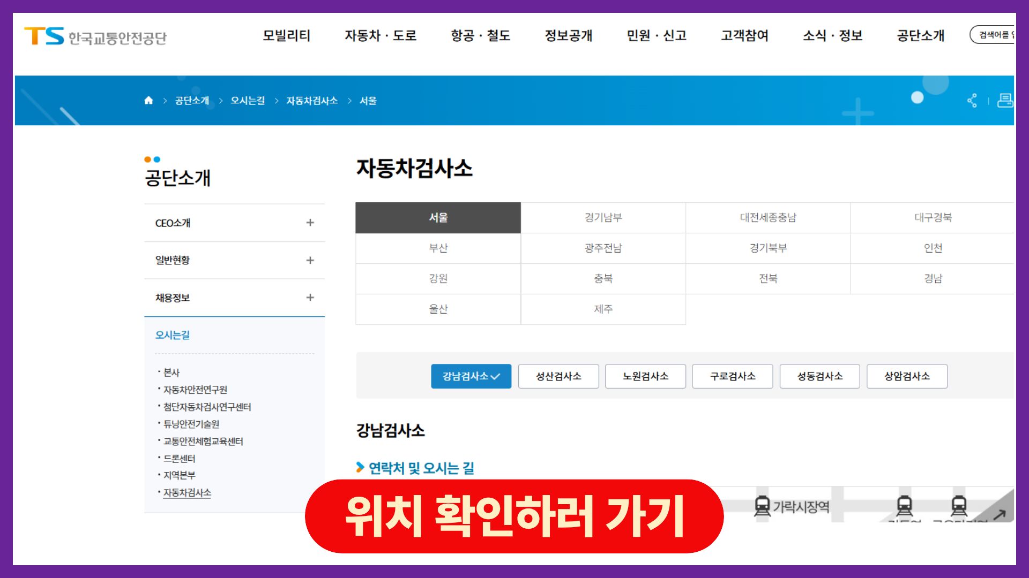Image resolution: width=1029 pixels, height=578 pixels.
Task: Open the 자동차 · 도로 top menu
Action: pyautogui.click(x=380, y=36)
